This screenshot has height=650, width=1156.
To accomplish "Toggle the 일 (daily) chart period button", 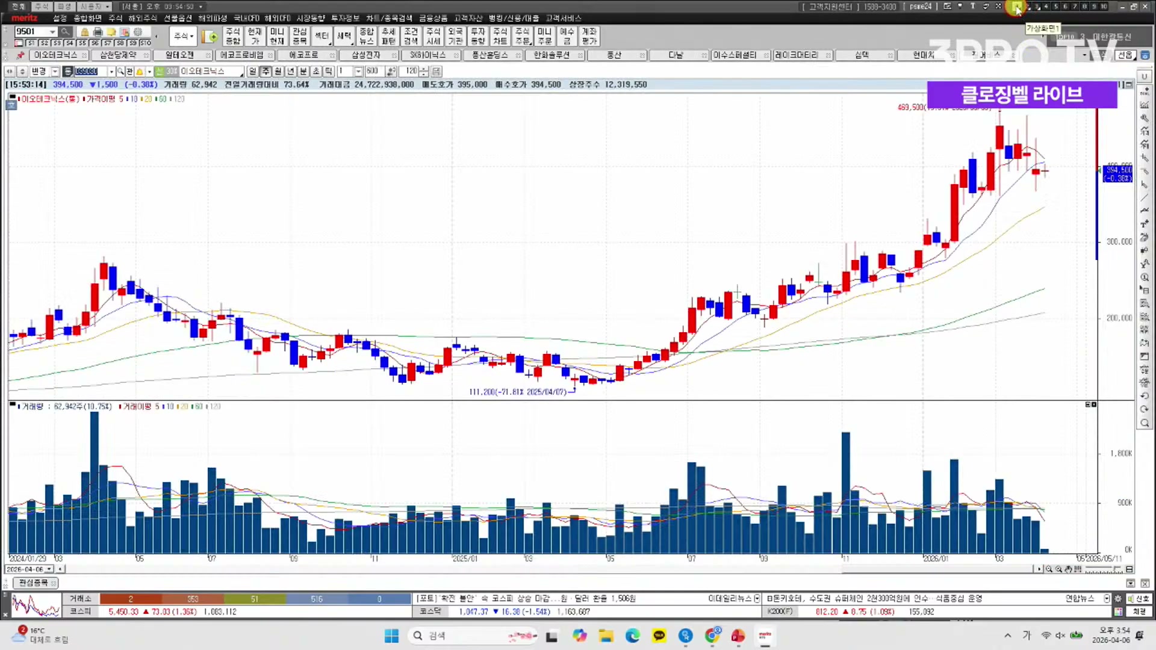I will pos(252,71).
